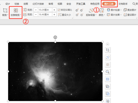Click the magnifier zoom icon beside image
Screen dimensions: 138x103
[x=108, y=72]
